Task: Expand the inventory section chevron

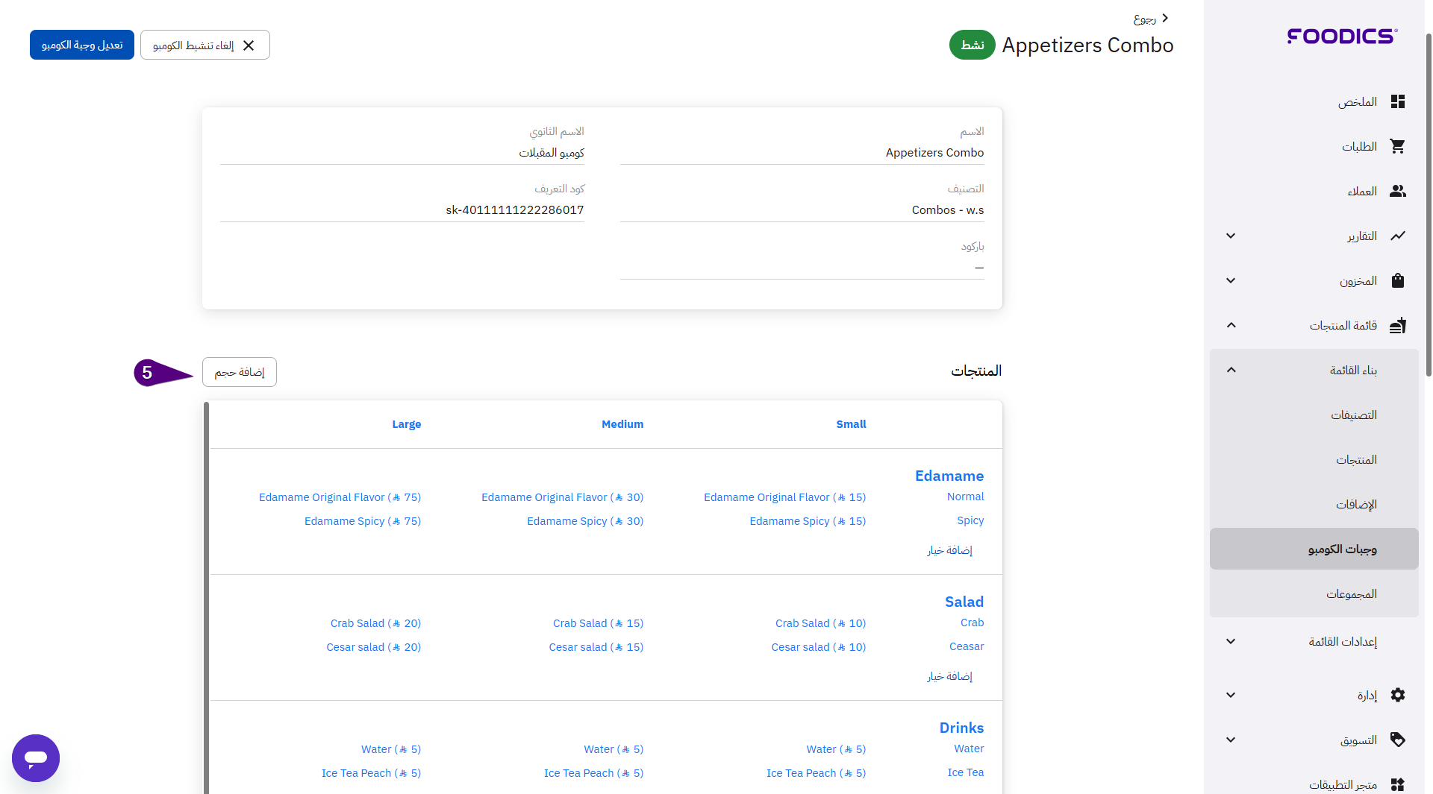Action: click(x=1231, y=281)
